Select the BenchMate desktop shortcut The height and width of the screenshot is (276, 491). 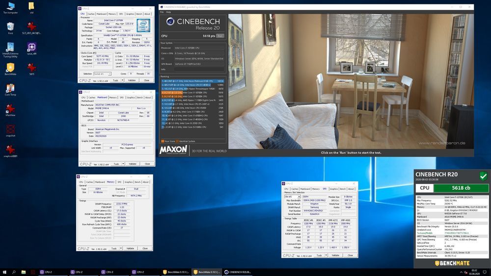10,69
